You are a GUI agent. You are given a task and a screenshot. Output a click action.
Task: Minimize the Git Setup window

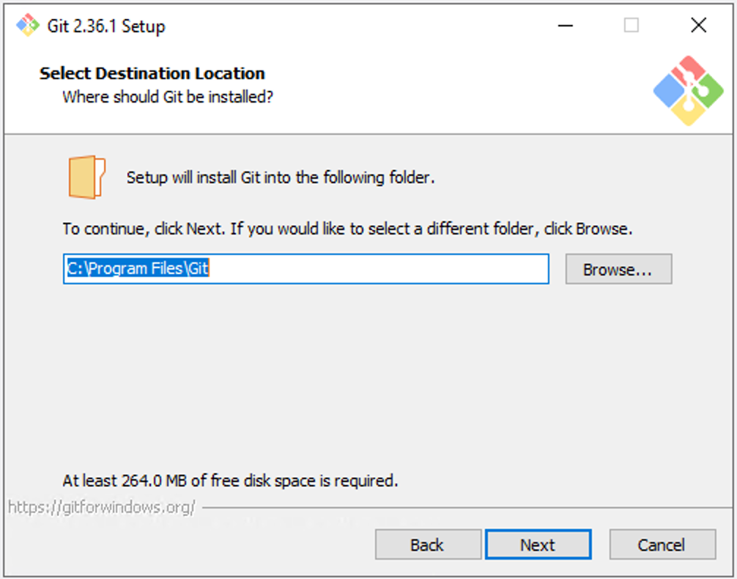coord(565,25)
